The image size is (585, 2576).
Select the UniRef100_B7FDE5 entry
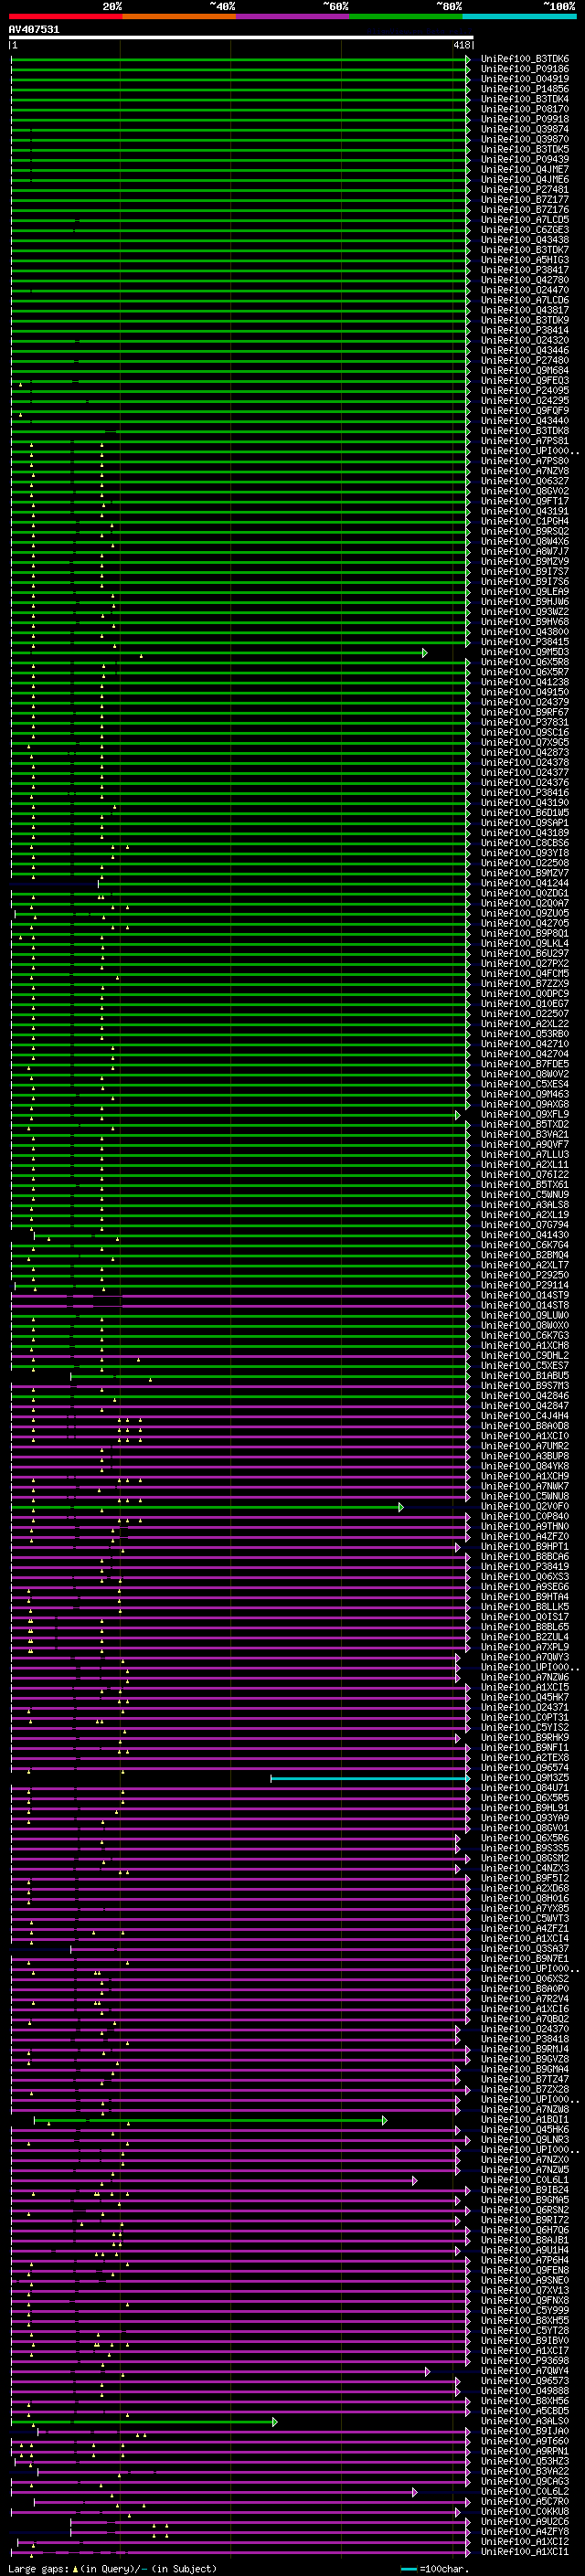[524, 1064]
